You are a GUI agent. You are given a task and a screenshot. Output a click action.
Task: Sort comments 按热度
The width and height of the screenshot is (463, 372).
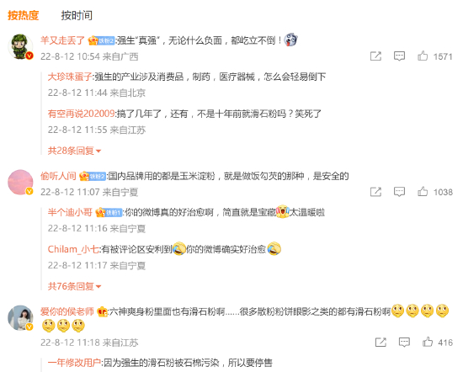point(24,15)
